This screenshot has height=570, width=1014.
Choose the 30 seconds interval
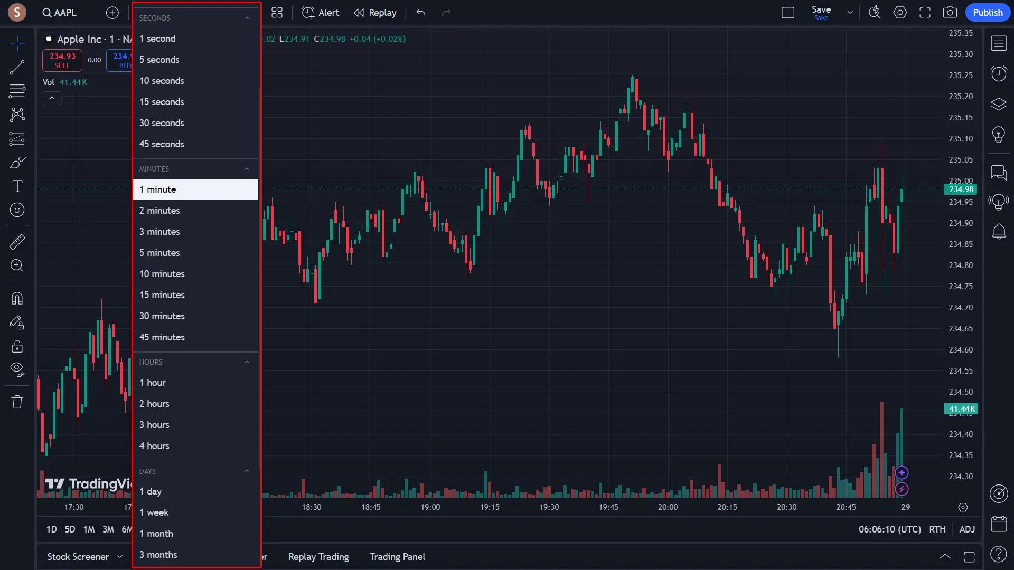tap(195, 123)
